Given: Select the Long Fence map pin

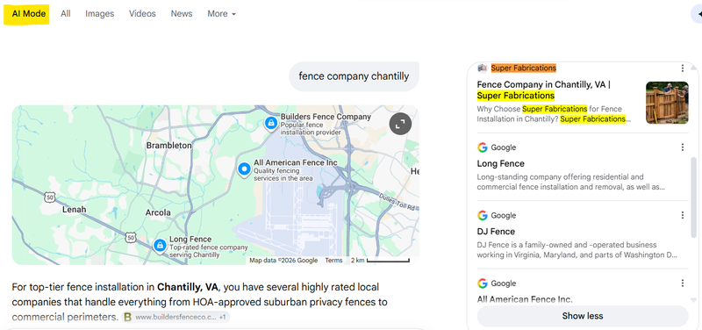Looking at the screenshot, I should point(159,246).
